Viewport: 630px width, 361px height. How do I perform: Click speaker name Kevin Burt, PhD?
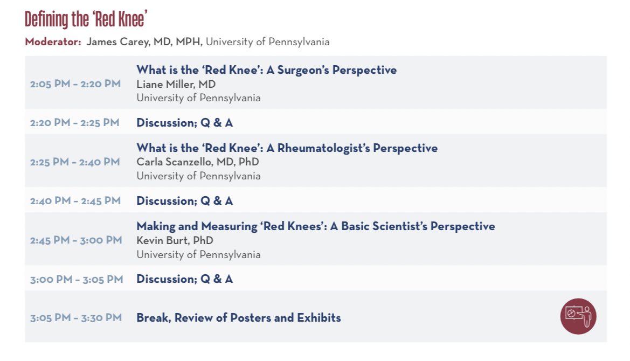[175, 240]
